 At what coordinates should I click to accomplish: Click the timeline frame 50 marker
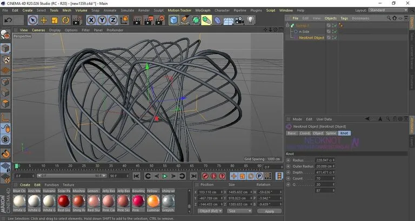151,166
